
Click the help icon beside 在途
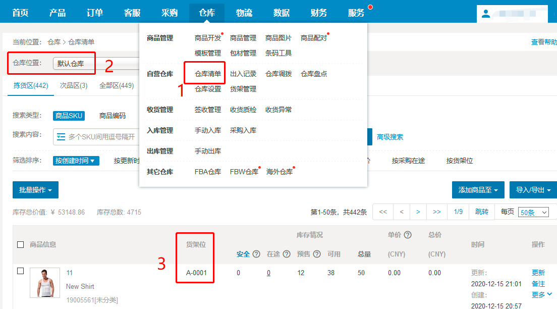click(287, 254)
